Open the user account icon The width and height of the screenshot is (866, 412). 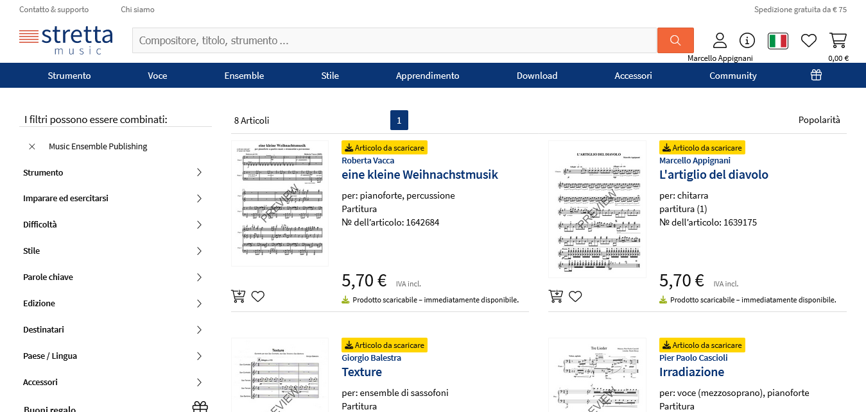(720, 40)
